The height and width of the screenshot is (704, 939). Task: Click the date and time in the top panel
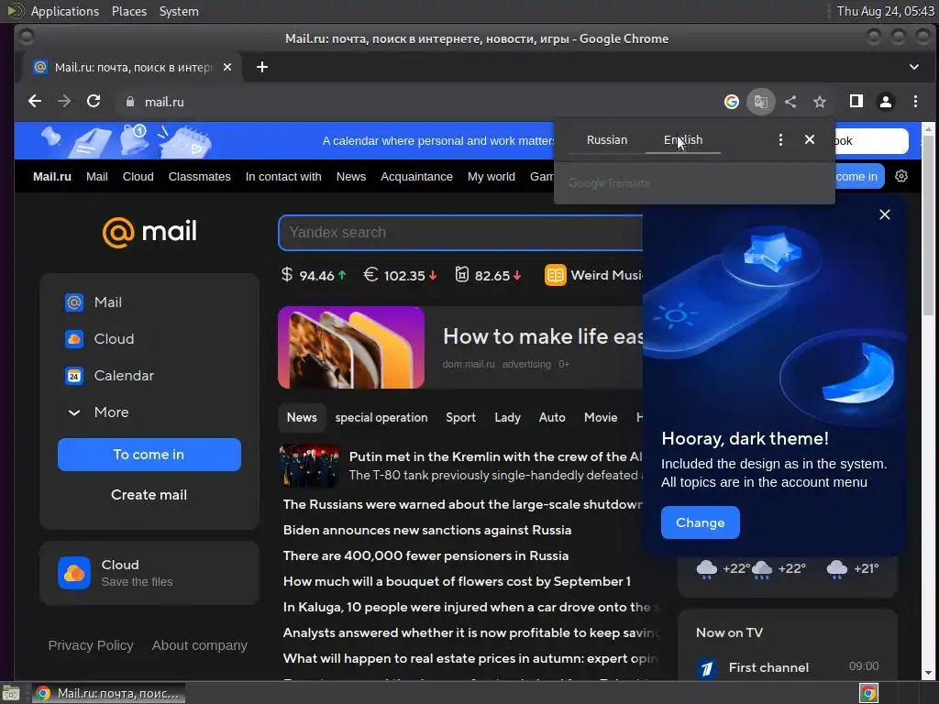tap(885, 11)
